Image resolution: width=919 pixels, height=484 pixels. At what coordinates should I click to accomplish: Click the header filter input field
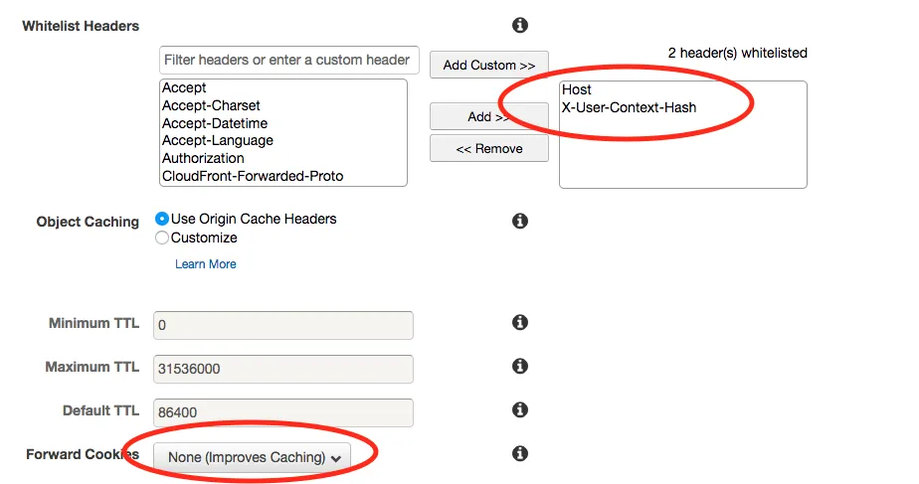point(288,60)
